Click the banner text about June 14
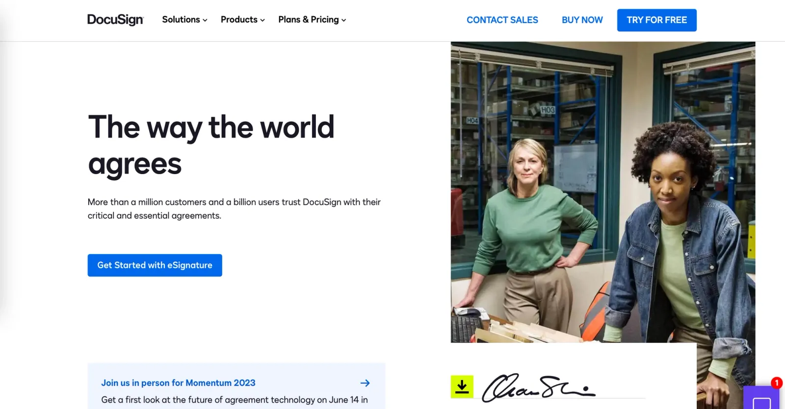The image size is (785, 409). click(234, 399)
